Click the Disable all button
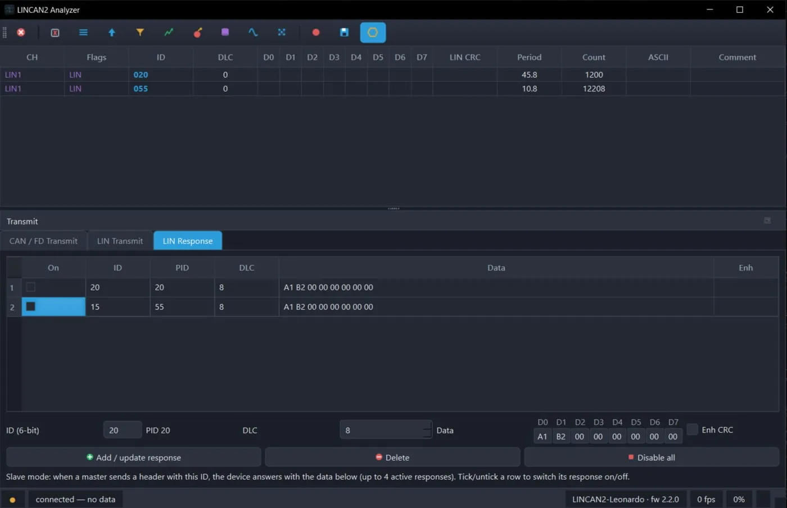The height and width of the screenshot is (508, 787). pyautogui.click(x=652, y=457)
